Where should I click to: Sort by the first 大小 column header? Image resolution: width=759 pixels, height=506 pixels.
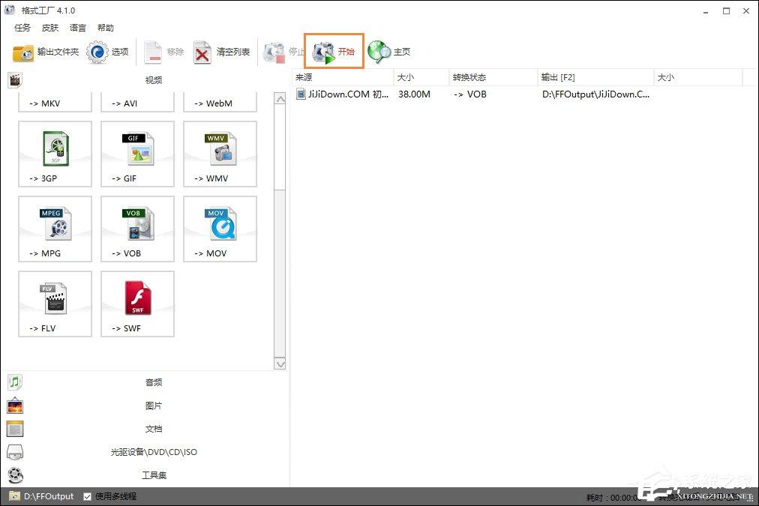[421, 77]
